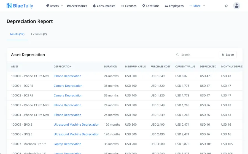Click the Asset Depreciation table title
The image size is (248, 154).
28,55
